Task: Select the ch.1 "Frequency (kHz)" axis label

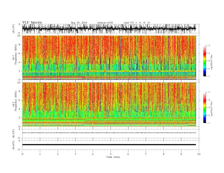Action: point(16,54)
